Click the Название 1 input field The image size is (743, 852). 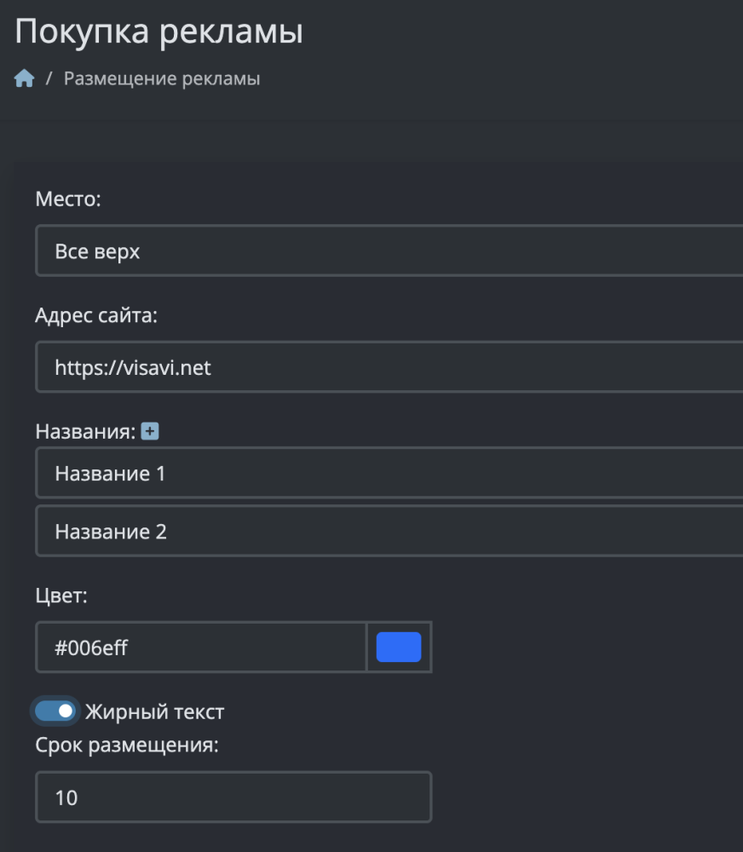(x=389, y=473)
